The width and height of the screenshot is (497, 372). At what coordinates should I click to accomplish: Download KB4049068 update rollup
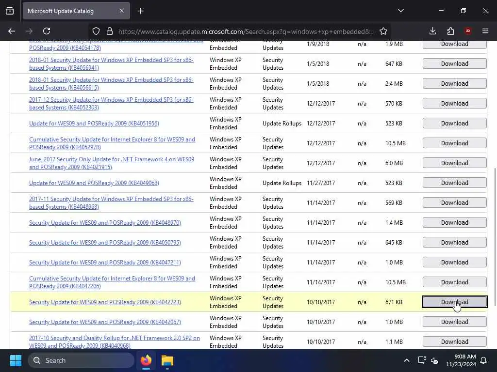click(454, 183)
